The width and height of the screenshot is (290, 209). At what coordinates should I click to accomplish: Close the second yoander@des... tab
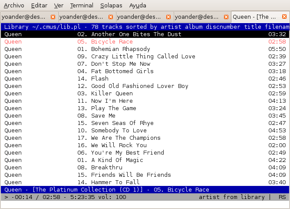pyautogui.click(x=111, y=17)
